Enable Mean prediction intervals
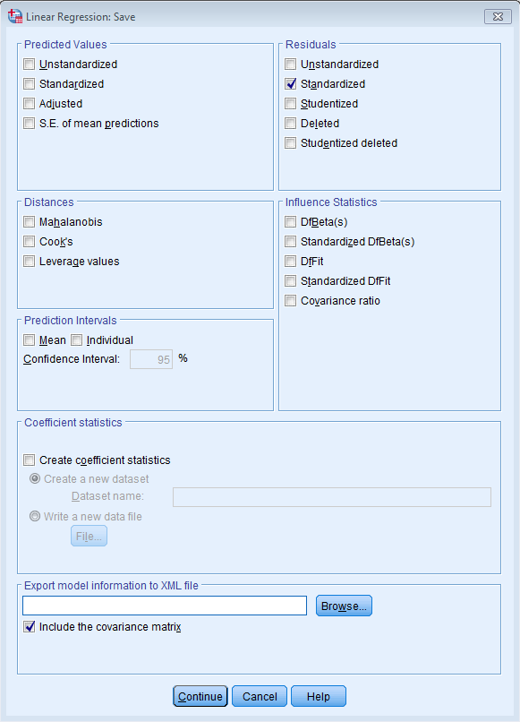This screenshot has height=722, width=520. coord(28,340)
